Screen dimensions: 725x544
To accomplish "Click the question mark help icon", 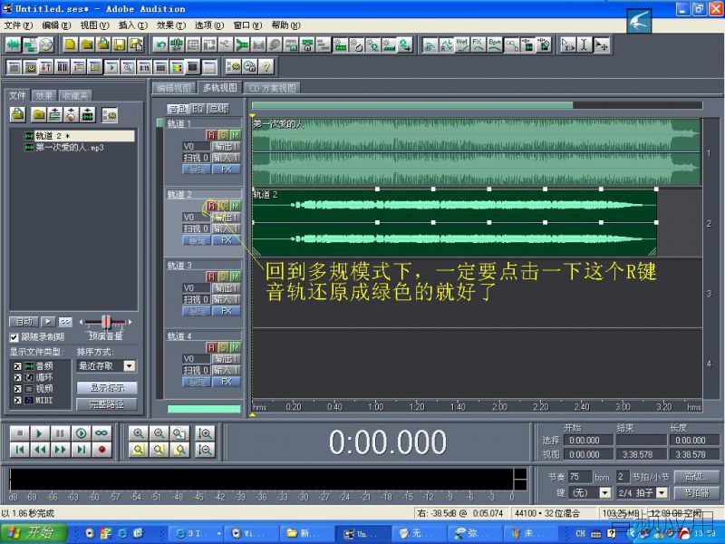I will click(266, 67).
